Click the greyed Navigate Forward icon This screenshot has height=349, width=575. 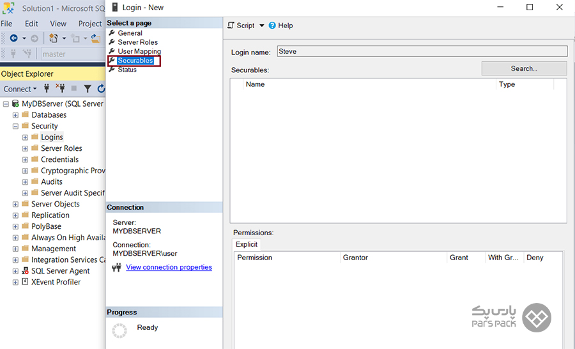[34, 38]
